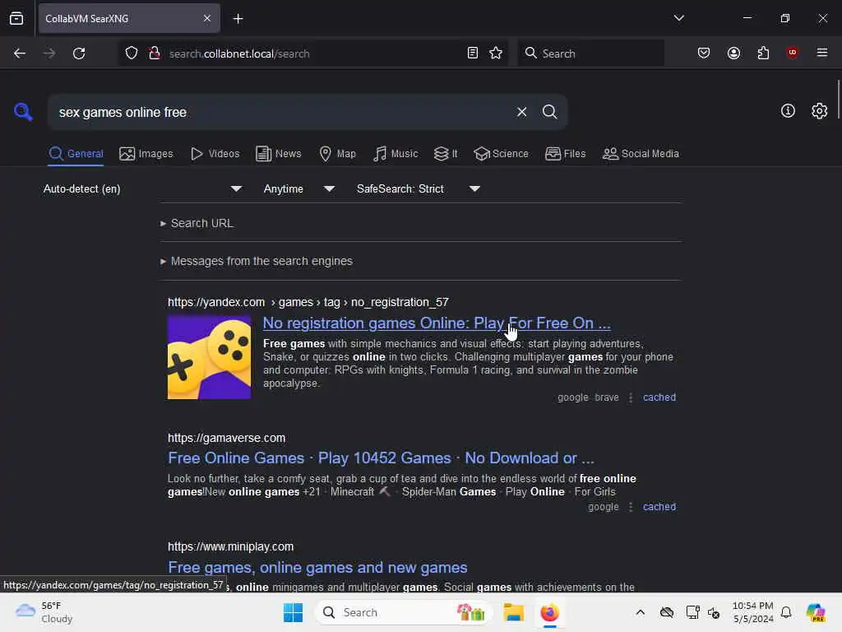
Task: Click the https://www.miniplay.com URL text
Action: 230,546
